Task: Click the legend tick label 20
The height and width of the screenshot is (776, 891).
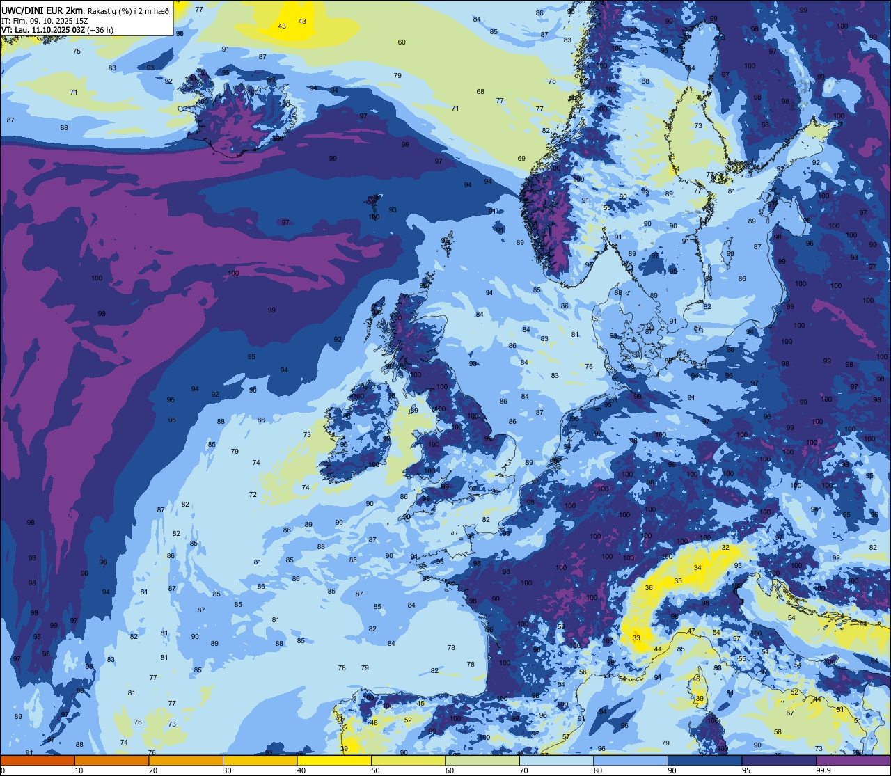Action: [x=153, y=770]
